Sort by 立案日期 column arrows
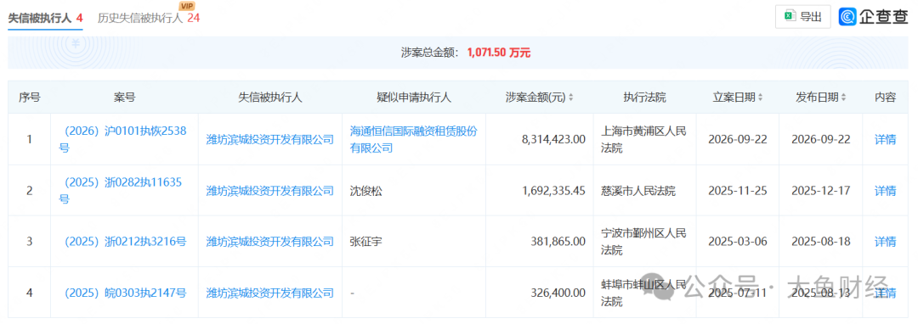The width and height of the screenshot is (918, 324). click(760, 98)
